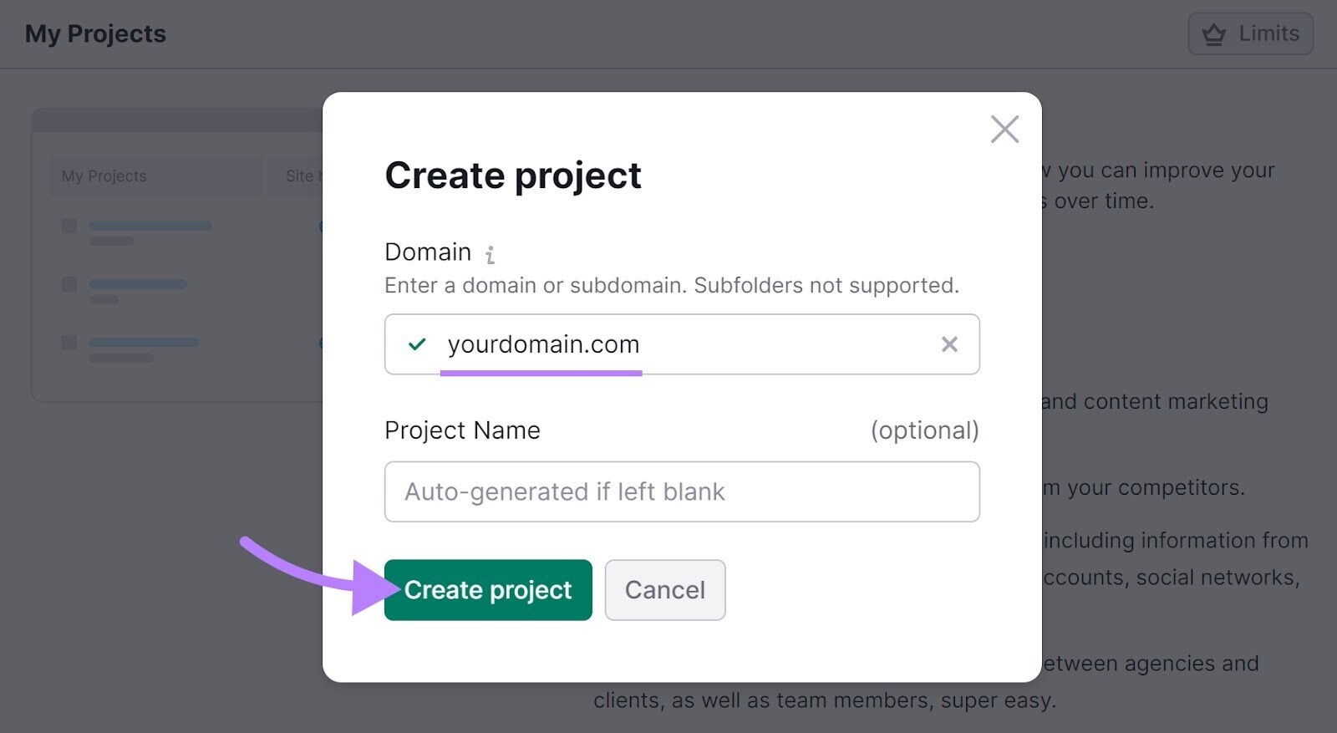
Task: Tick the first checkbox in the projects preview
Action: [69, 226]
